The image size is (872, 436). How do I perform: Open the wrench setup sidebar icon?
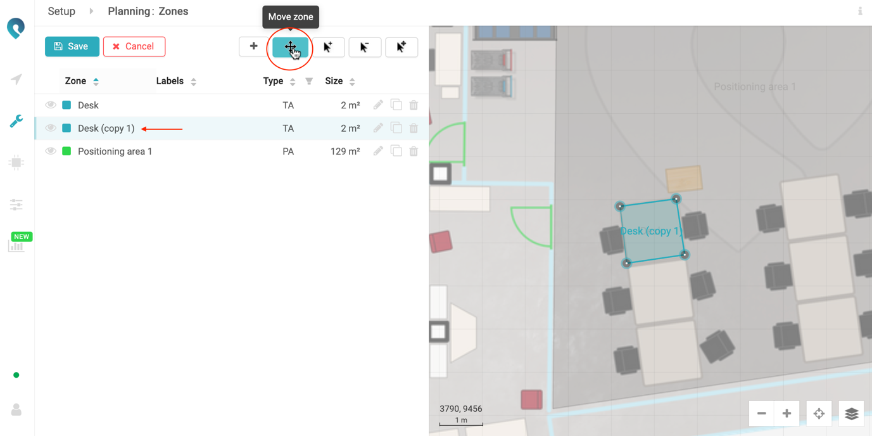pyautogui.click(x=16, y=120)
